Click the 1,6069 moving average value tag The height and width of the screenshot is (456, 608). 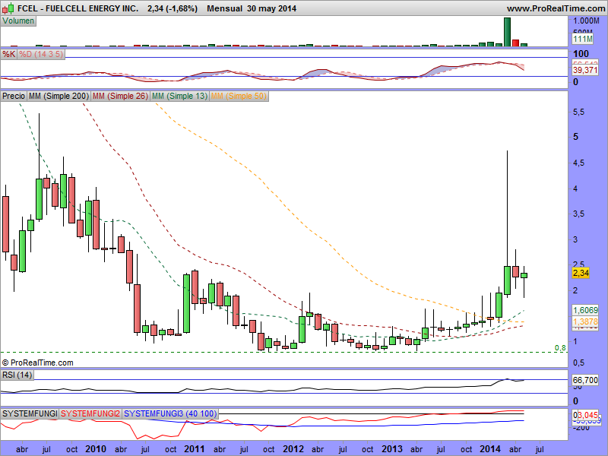coord(585,310)
